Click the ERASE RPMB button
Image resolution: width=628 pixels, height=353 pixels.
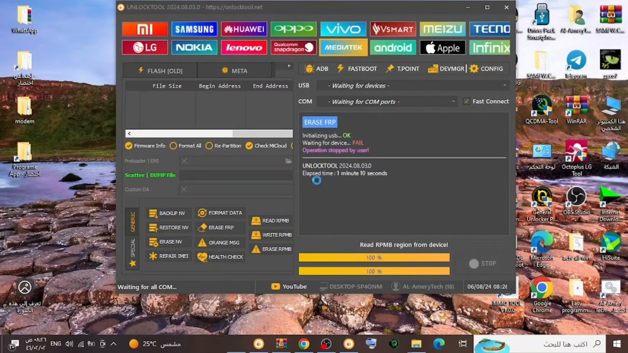(271, 249)
